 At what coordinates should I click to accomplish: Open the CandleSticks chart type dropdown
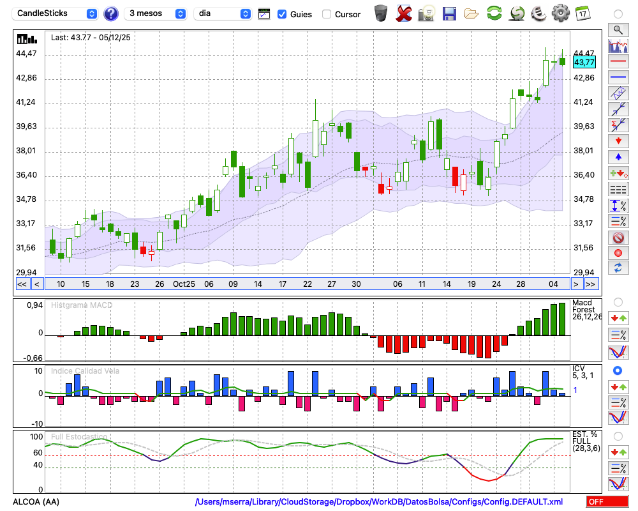coord(56,13)
